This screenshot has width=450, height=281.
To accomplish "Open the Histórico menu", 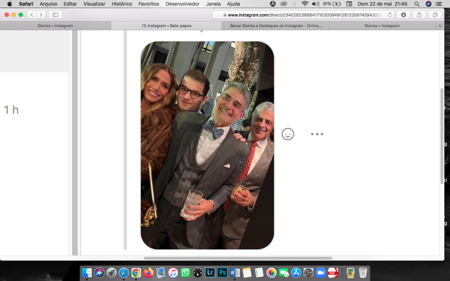I will point(122,4).
